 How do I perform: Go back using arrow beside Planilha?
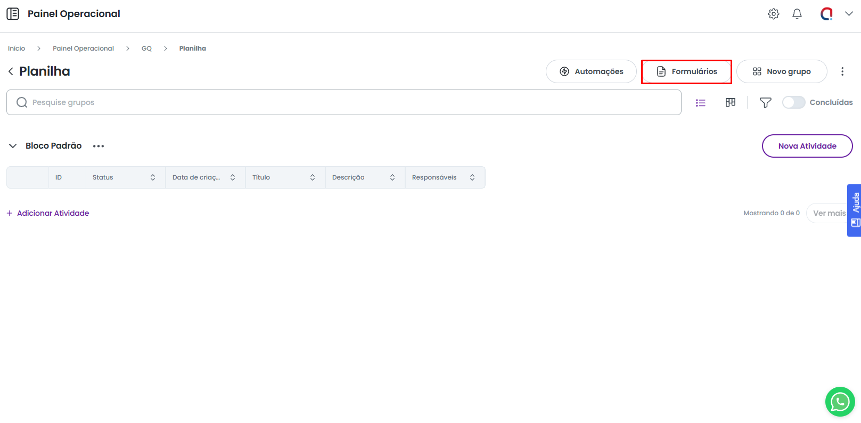click(x=11, y=71)
